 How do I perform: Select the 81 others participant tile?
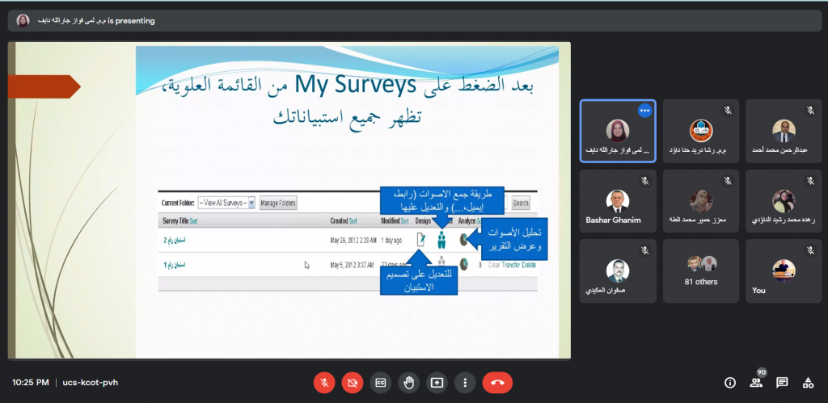coord(700,271)
